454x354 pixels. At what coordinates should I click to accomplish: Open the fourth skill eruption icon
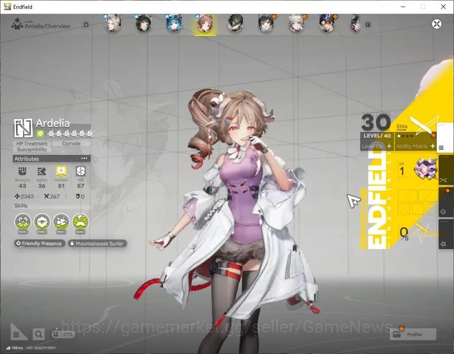click(81, 222)
